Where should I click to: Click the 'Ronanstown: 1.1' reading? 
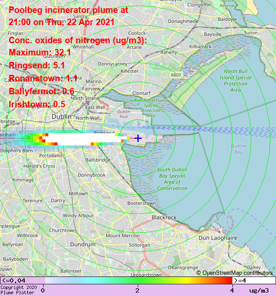(43, 78)
